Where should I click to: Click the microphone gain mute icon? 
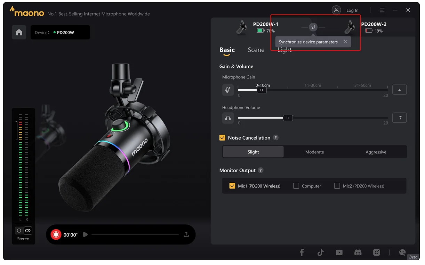(x=228, y=90)
